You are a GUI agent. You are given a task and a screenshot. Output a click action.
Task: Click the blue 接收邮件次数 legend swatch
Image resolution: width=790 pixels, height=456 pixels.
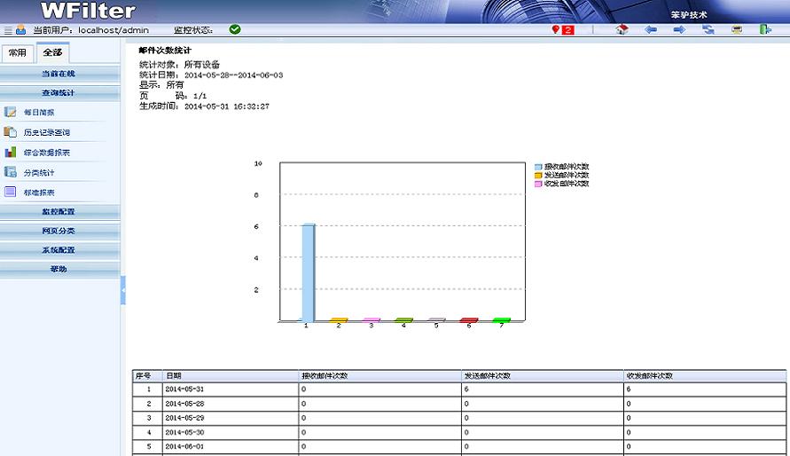538,167
